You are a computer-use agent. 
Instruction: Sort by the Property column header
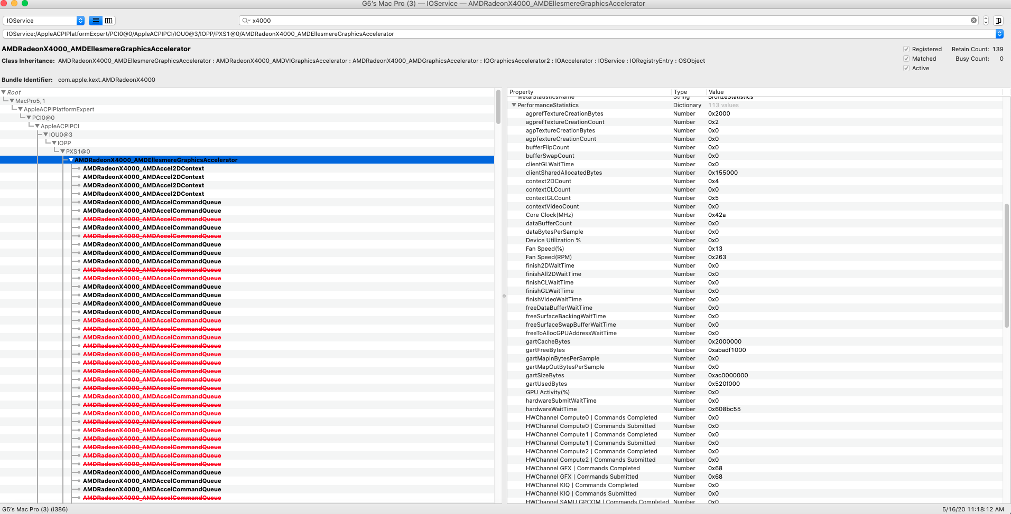(589, 92)
